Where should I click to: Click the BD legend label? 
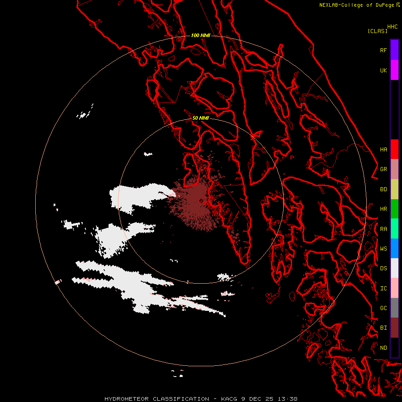click(x=383, y=189)
